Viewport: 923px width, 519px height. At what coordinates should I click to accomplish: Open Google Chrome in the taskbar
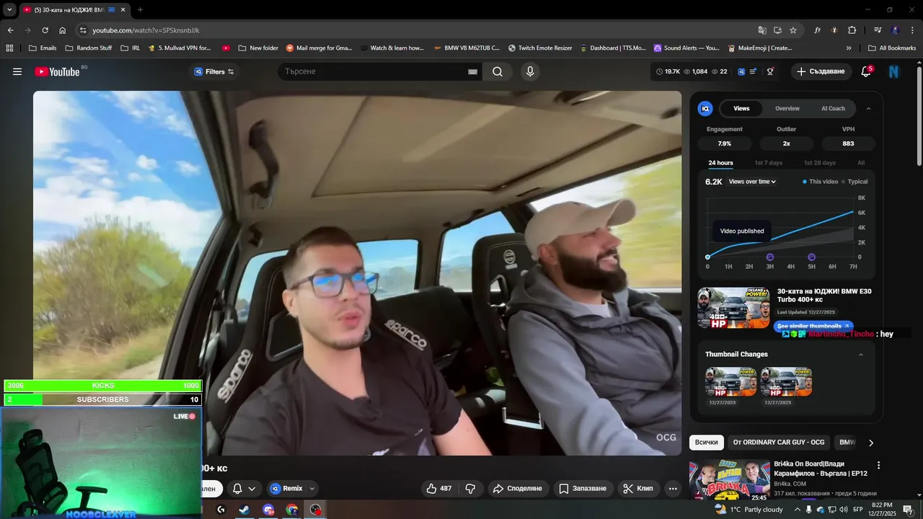[291, 510]
